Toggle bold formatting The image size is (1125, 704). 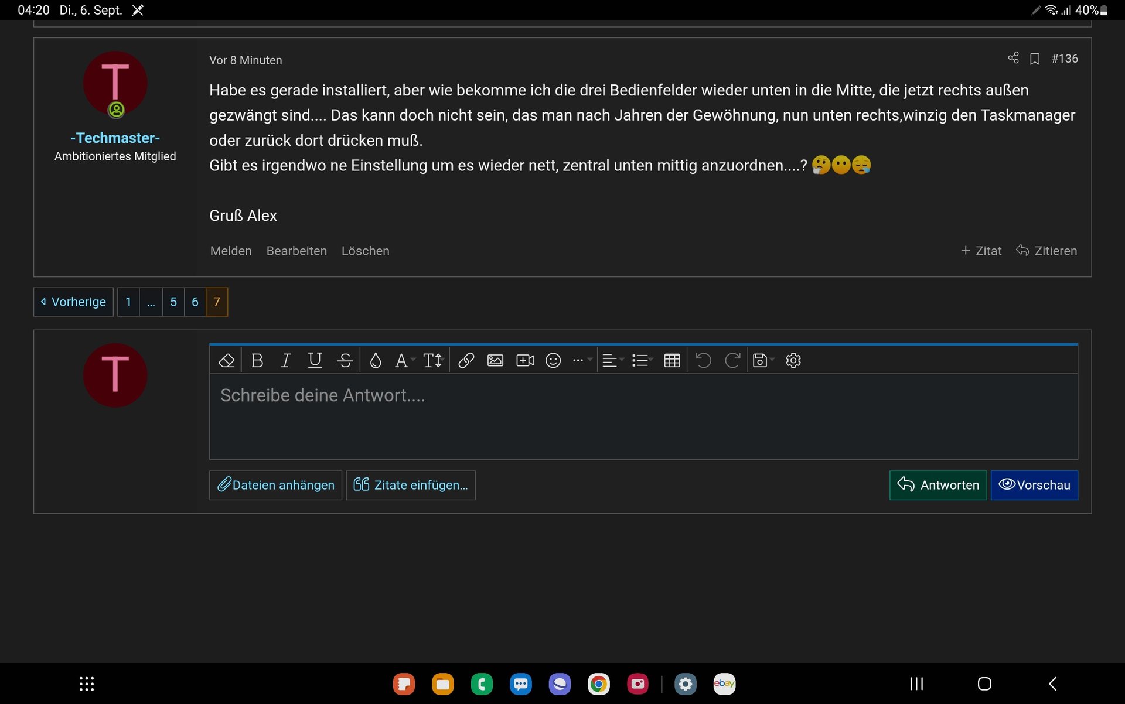(257, 360)
